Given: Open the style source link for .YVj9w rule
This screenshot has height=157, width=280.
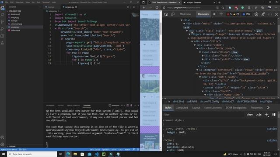Looking at the screenshot, I should click(x=272, y=140).
